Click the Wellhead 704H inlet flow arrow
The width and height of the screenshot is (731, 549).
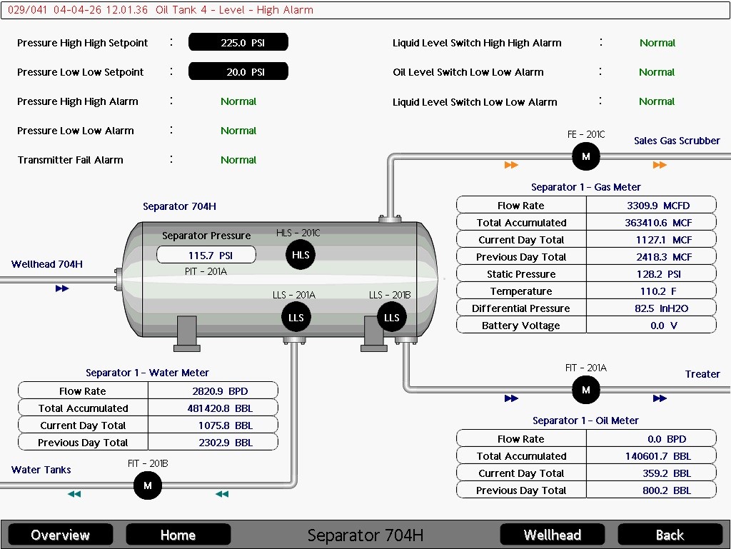tap(62, 288)
